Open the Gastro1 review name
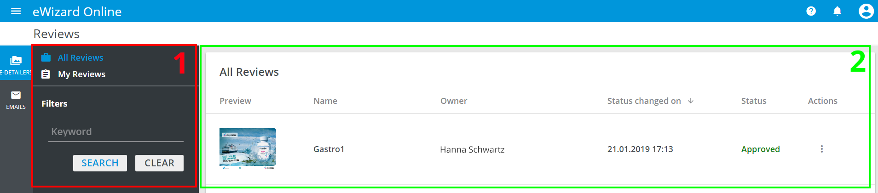 coord(329,149)
